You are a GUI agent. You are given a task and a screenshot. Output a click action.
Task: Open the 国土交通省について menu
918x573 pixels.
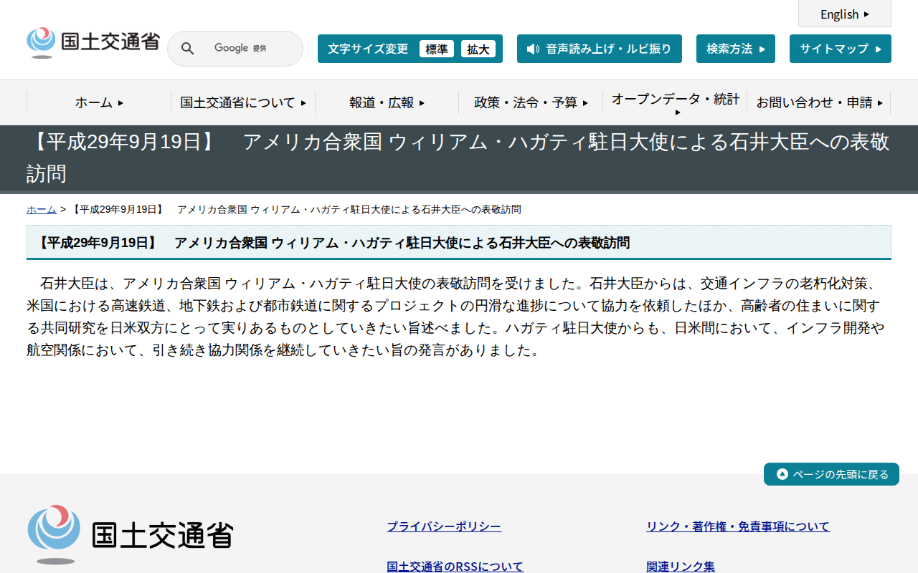(x=243, y=102)
